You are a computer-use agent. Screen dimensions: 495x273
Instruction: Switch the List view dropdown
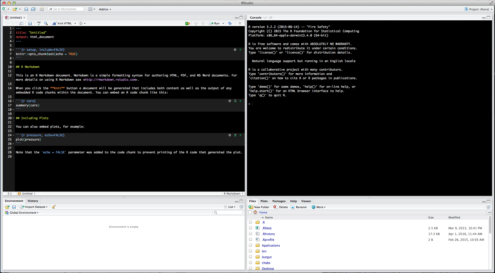click(x=230, y=207)
